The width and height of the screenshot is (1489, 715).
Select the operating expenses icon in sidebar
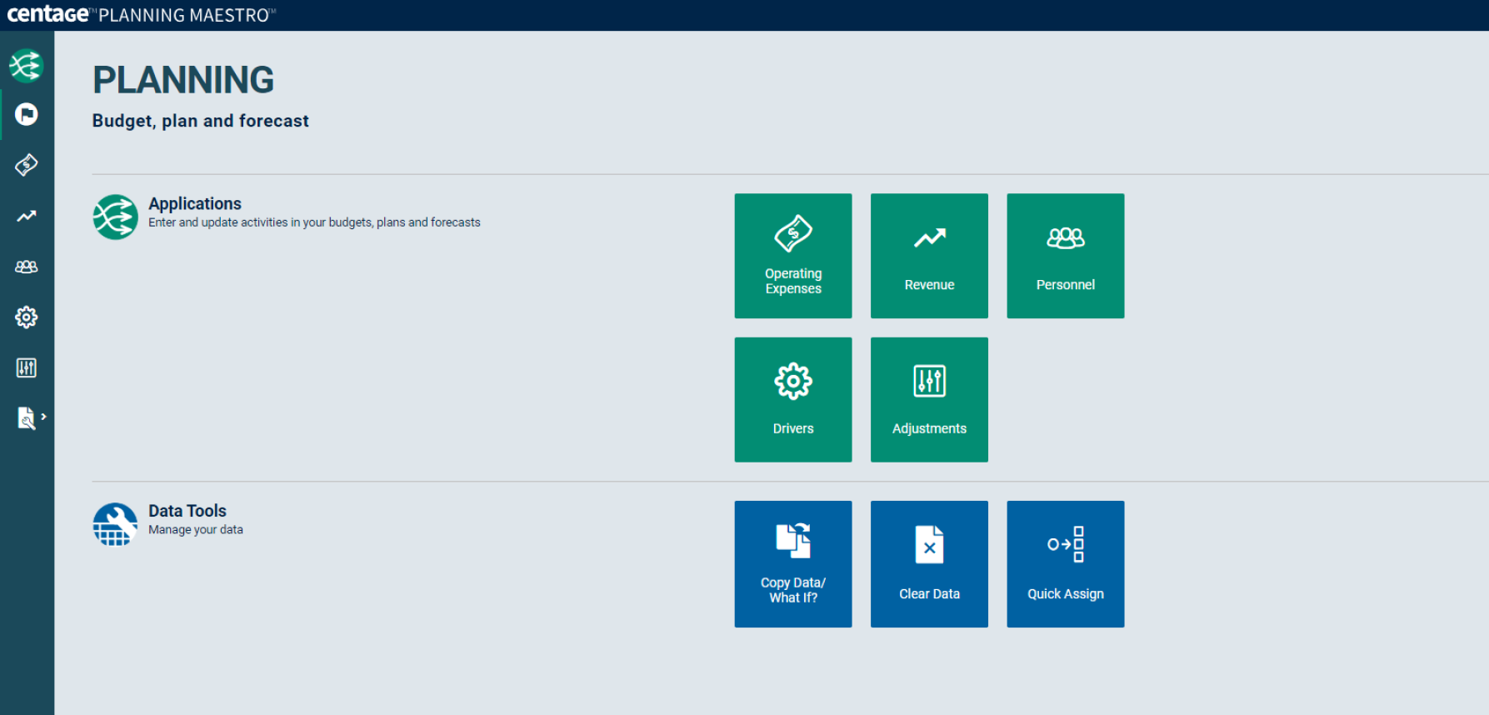pyautogui.click(x=27, y=165)
